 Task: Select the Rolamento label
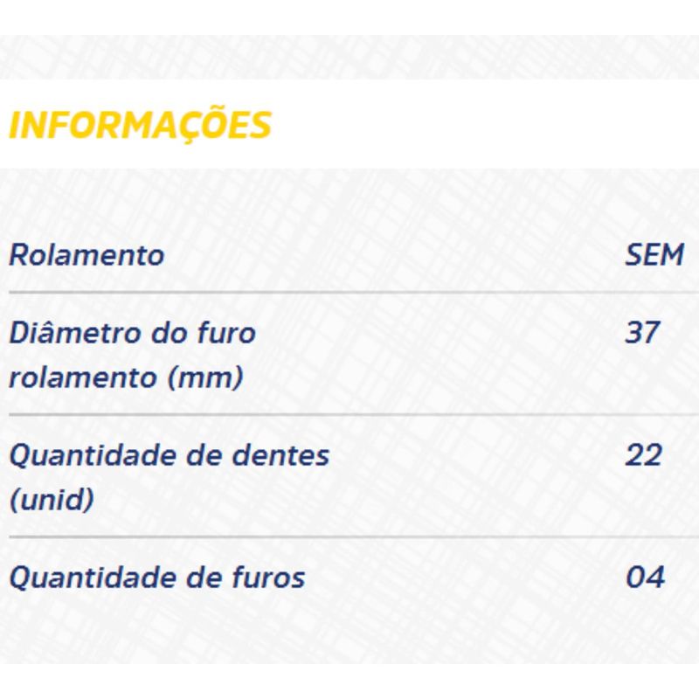pyautogui.click(x=87, y=255)
